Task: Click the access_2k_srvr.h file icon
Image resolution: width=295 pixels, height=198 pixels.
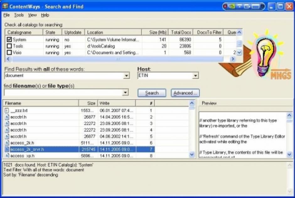Action: (7, 149)
